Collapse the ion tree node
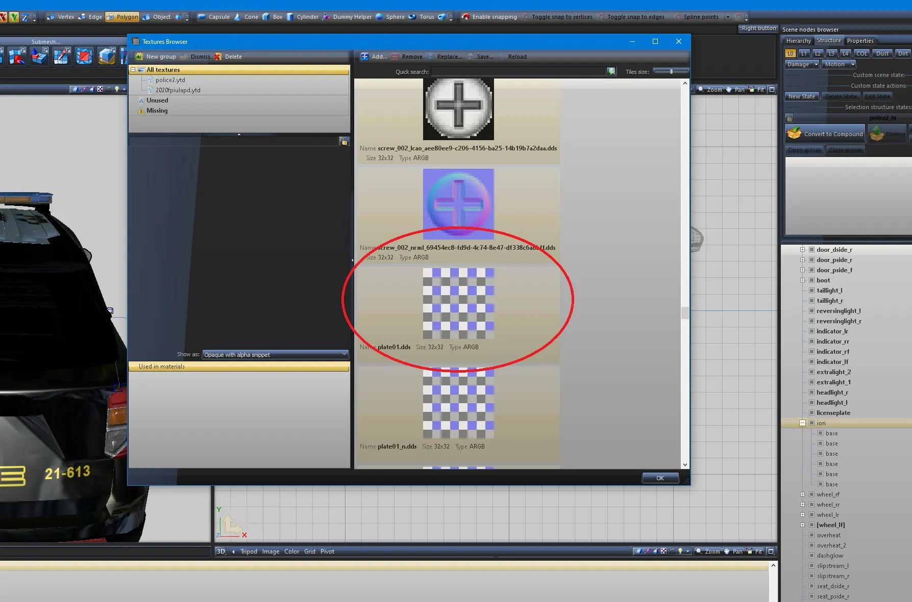Image resolution: width=912 pixels, height=602 pixels. click(x=802, y=423)
